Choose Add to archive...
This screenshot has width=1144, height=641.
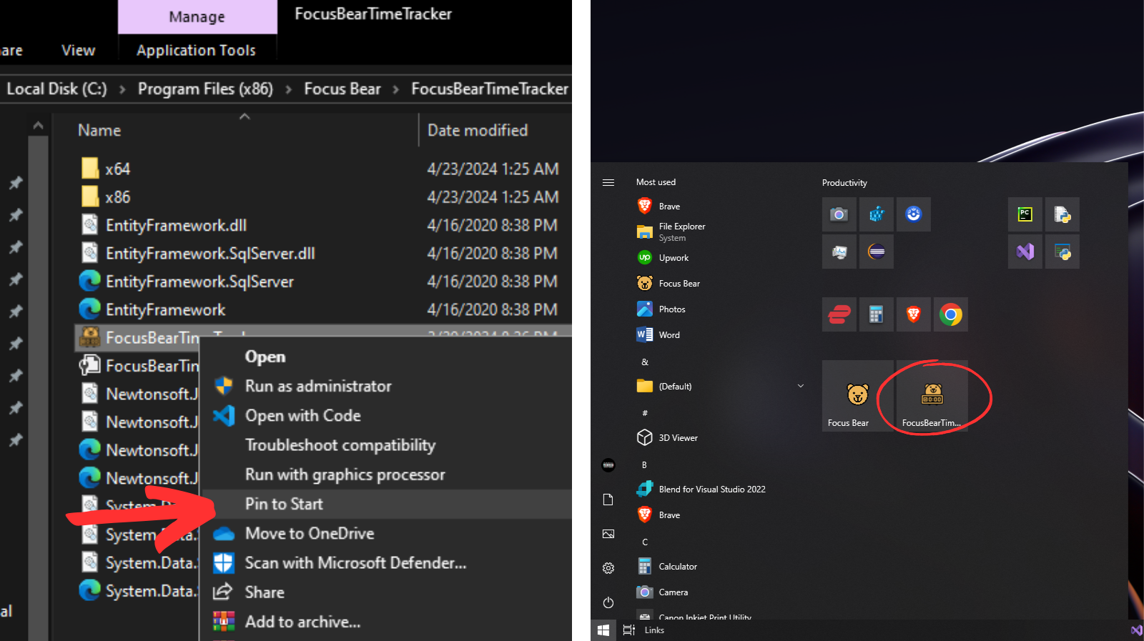[x=387, y=622]
